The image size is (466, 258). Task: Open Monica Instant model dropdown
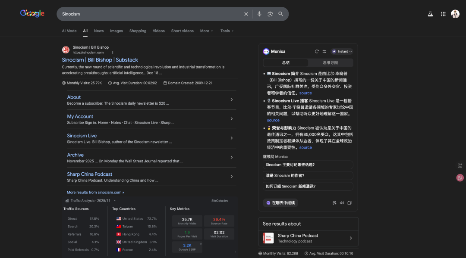click(342, 51)
